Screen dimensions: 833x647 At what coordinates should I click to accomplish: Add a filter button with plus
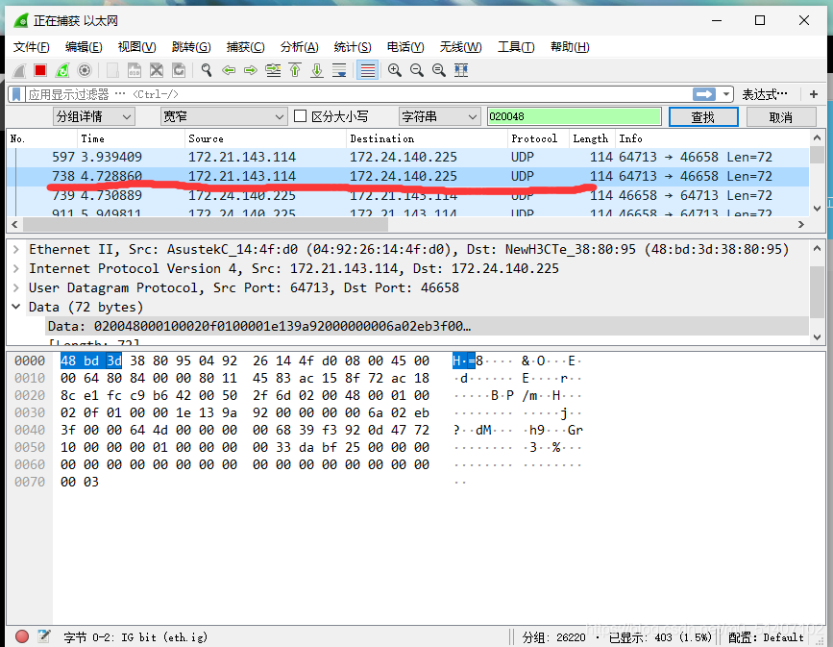(x=814, y=94)
